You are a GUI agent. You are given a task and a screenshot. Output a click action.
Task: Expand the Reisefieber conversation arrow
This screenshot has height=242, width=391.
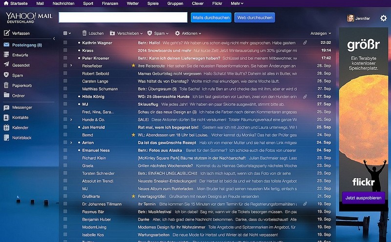point(71,65)
